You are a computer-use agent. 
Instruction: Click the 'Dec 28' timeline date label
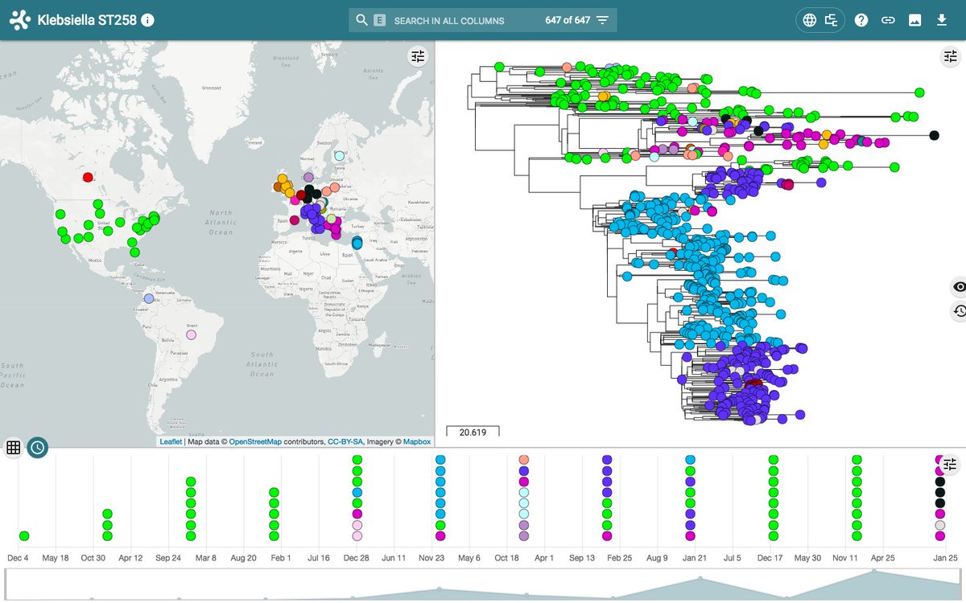(356, 558)
